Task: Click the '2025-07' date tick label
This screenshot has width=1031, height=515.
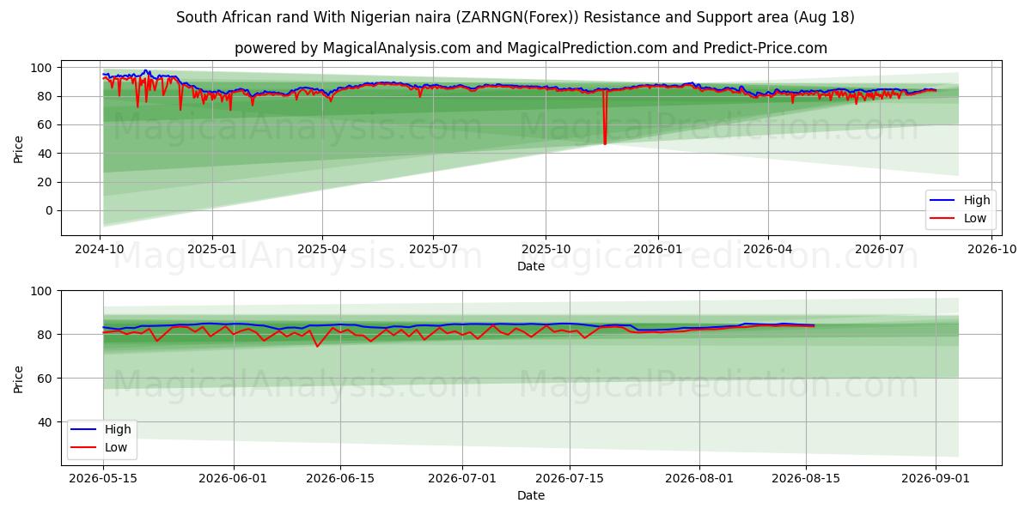Action: click(433, 249)
